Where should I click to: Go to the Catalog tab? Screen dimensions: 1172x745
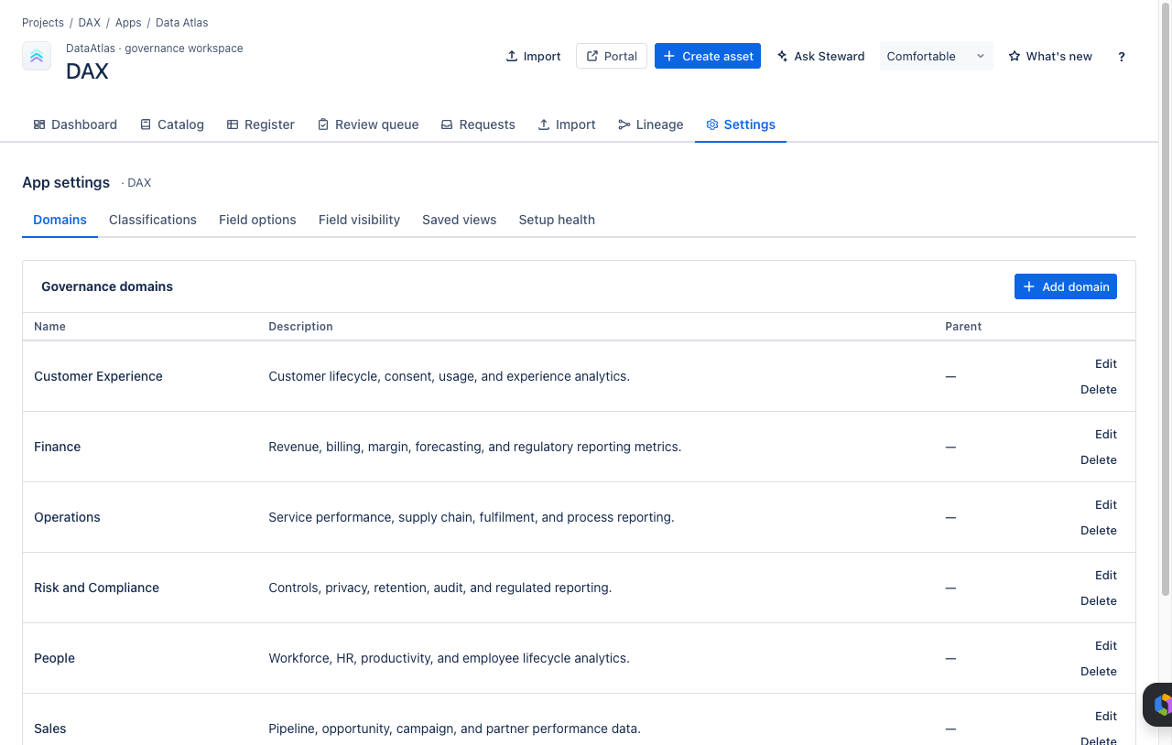(171, 124)
